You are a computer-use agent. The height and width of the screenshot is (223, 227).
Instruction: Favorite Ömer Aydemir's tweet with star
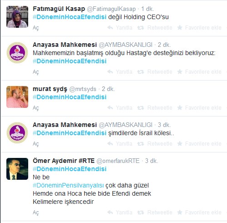(199, 213)
